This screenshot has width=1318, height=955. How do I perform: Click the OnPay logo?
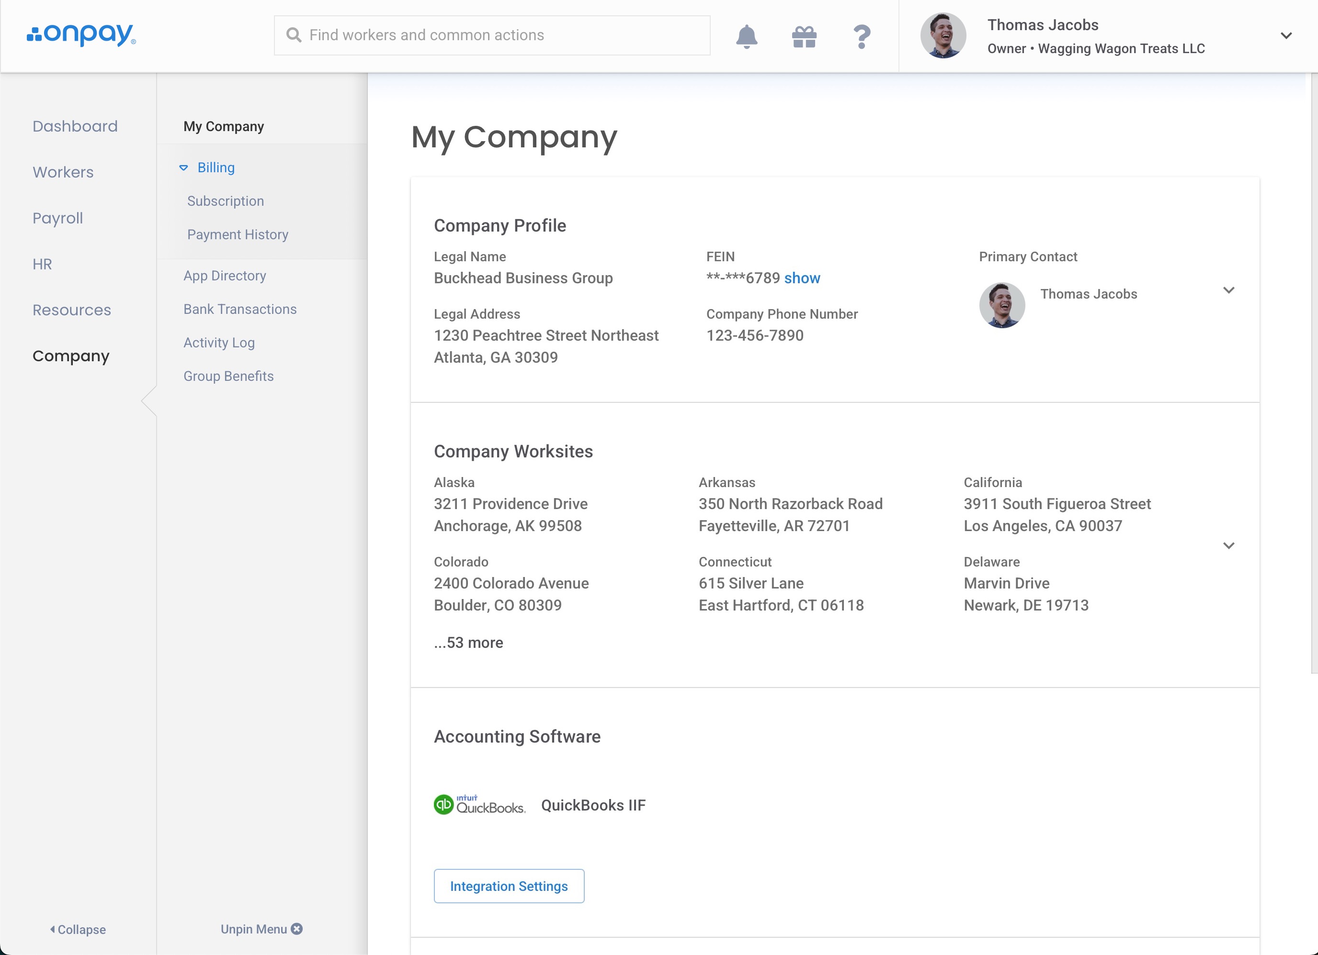point(81,35)
